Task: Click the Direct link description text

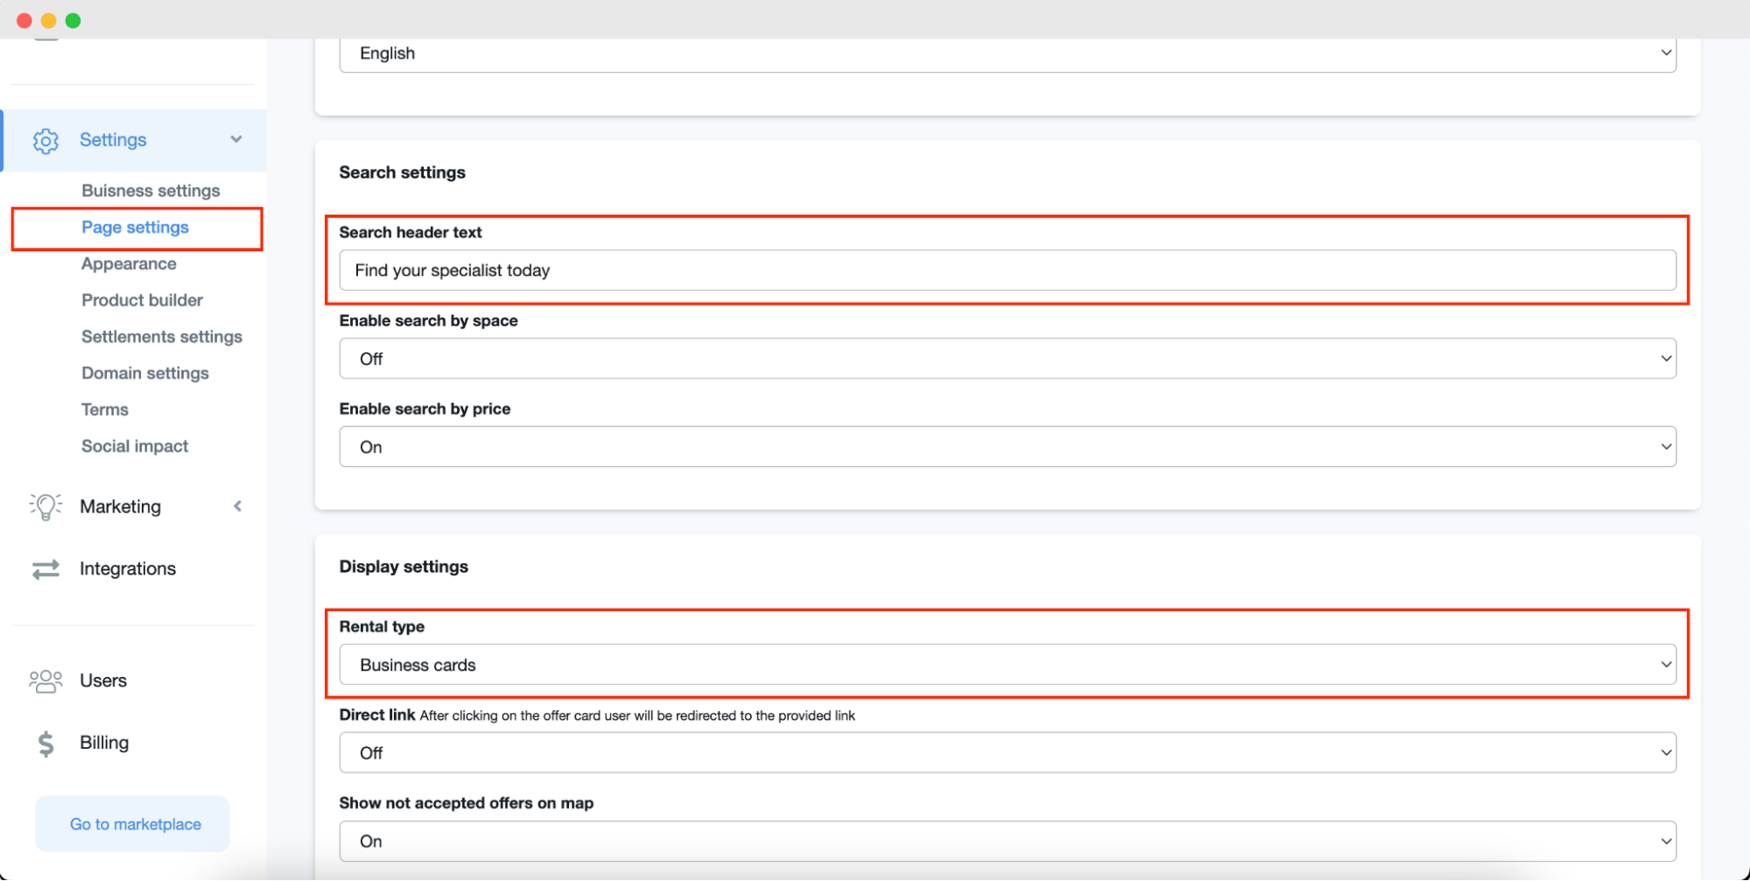Action: (x=637, y=716)
